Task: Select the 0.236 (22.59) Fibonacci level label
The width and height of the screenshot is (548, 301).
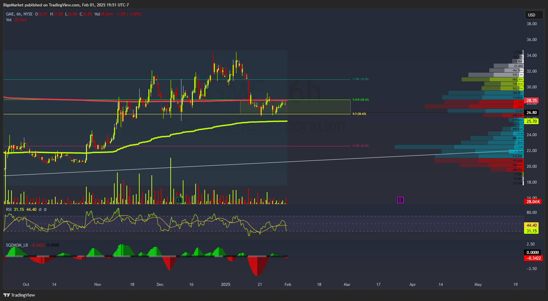Action: (360, 146)
